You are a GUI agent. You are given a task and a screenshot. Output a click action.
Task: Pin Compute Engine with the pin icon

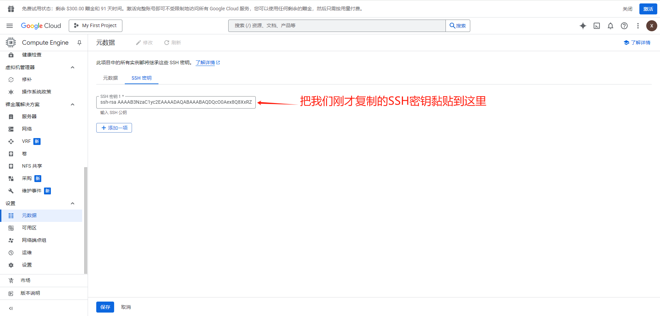(79, 43)
